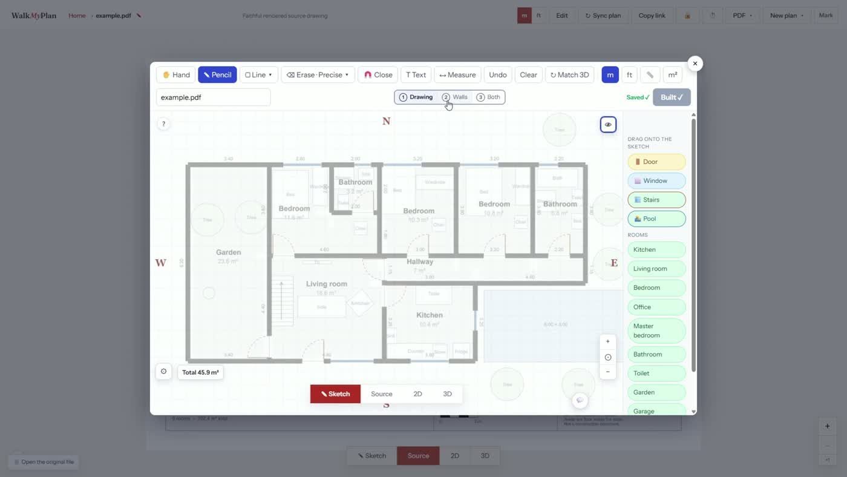Undo the last sketch action
Image resolution: width=847 pixels, height=477 pixels.
[x=498, y=75]
